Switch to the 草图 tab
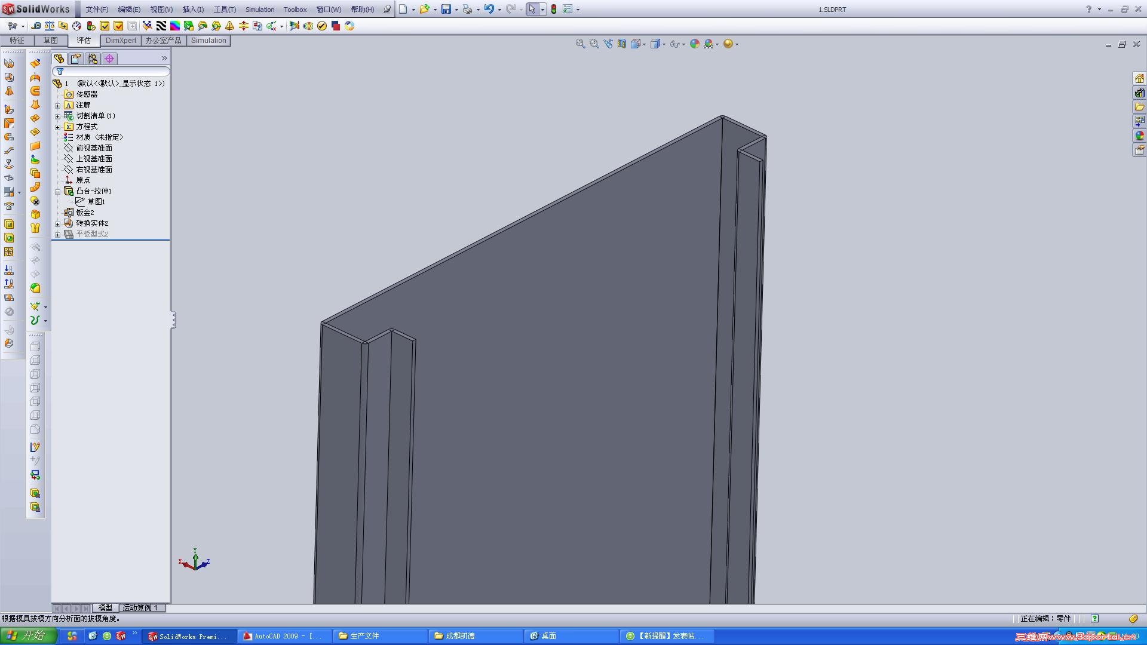The image size is (1147, 645). [50, 40]
